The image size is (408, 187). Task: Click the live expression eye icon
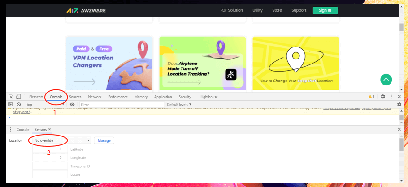(72, 104)
